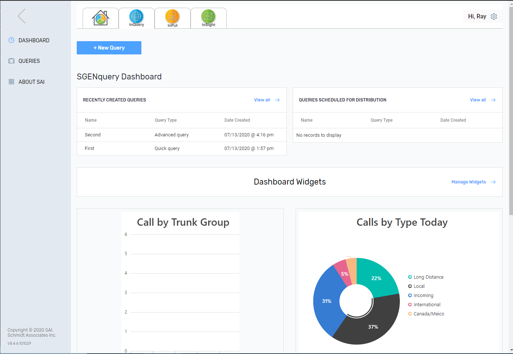Image resolution: width=513 pixels, height=354 pixels.
Task: Toggle Local legend item
Action: click(x=416, y=286)
